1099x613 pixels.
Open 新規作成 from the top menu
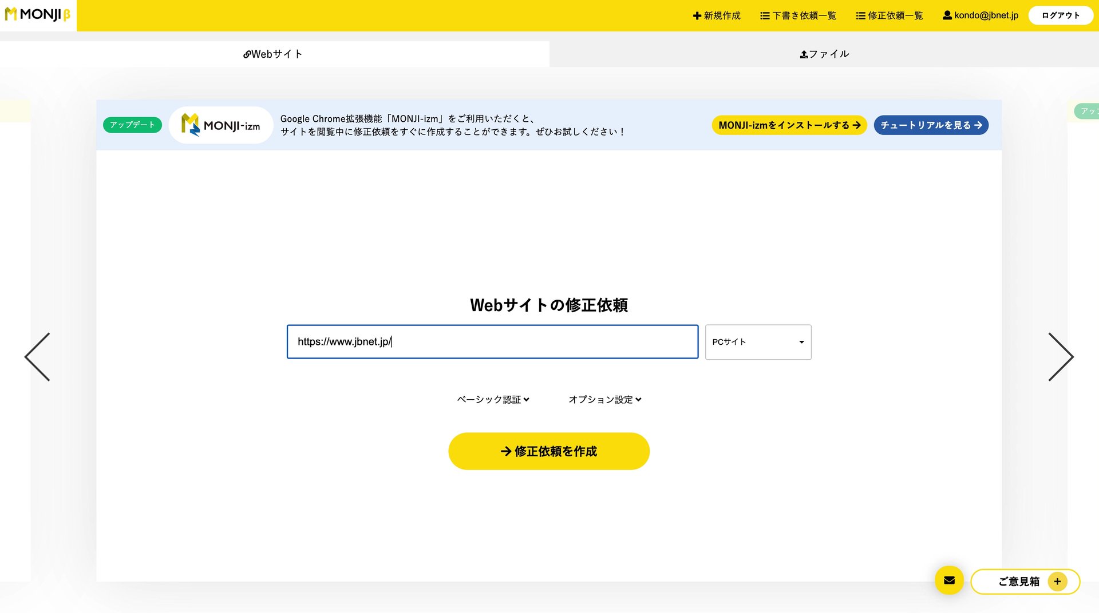pos(717,15)
